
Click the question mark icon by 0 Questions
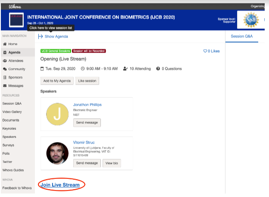[158, 69]
